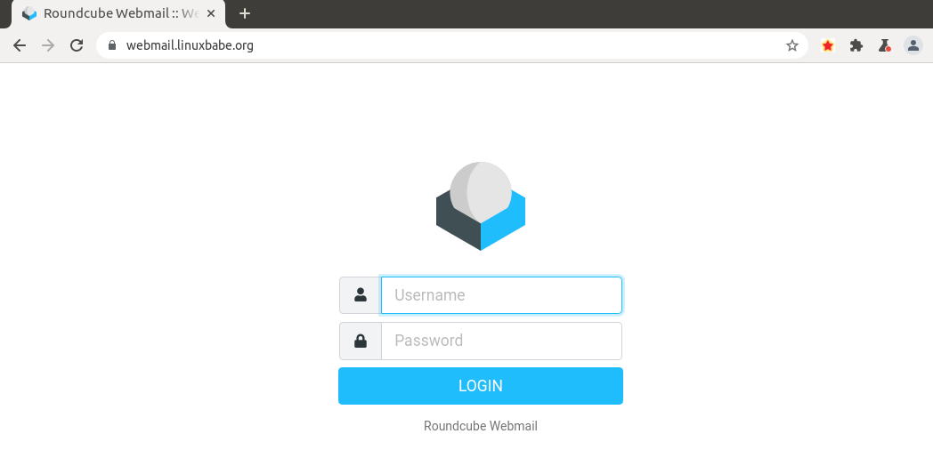Close the Roundcube Webmail tab

[211, 13]
